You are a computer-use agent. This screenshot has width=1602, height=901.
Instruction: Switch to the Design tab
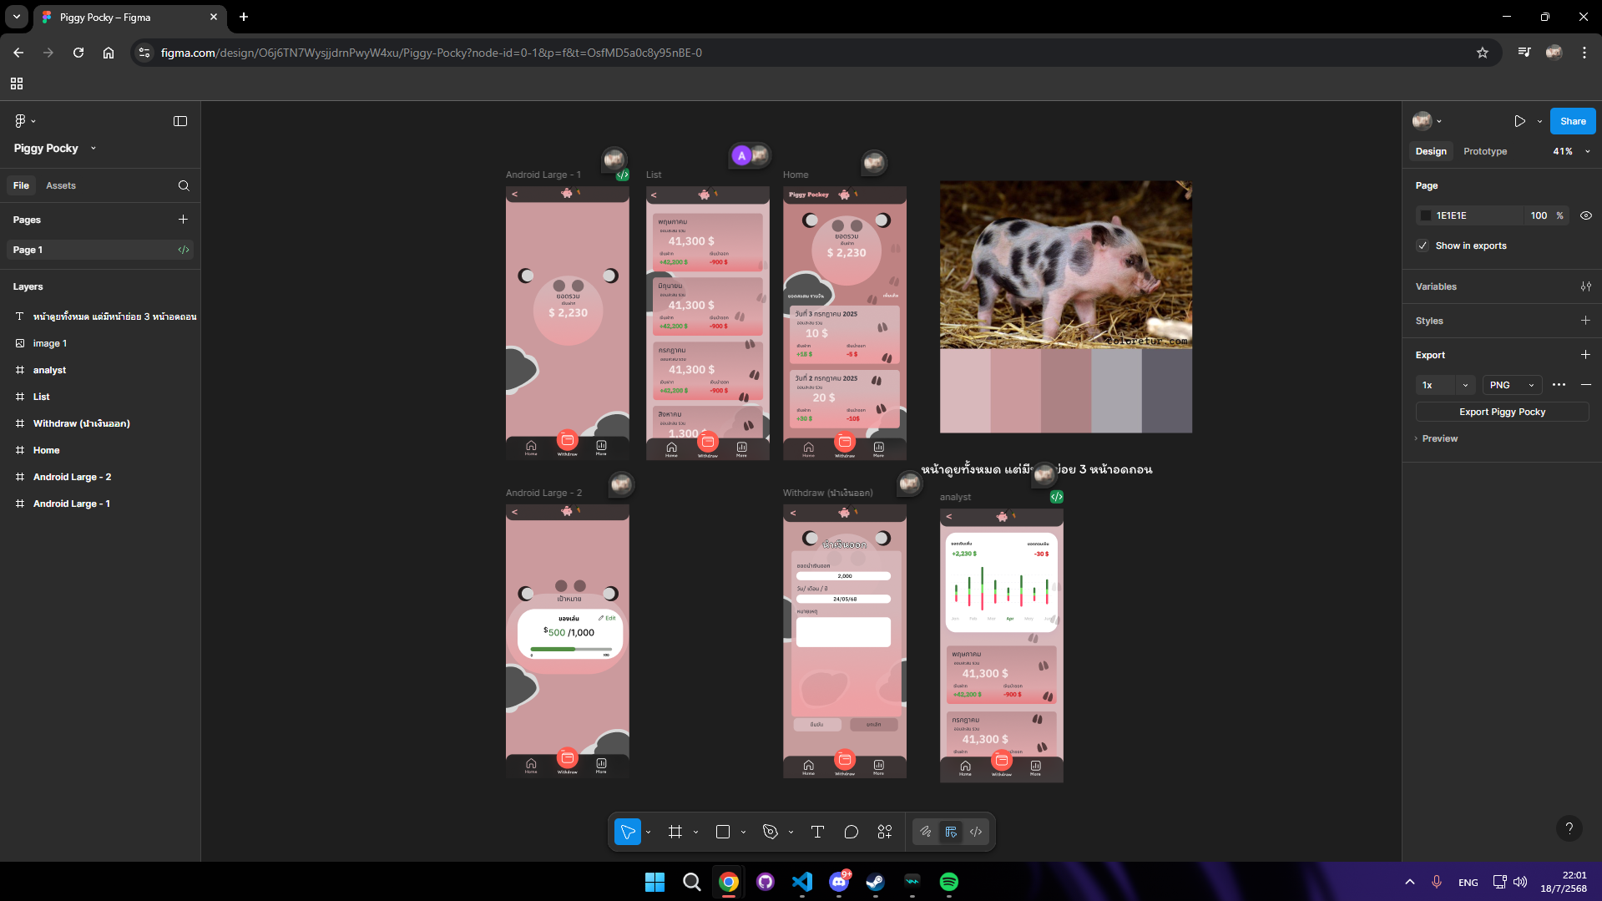click(x=1431, y=151)
